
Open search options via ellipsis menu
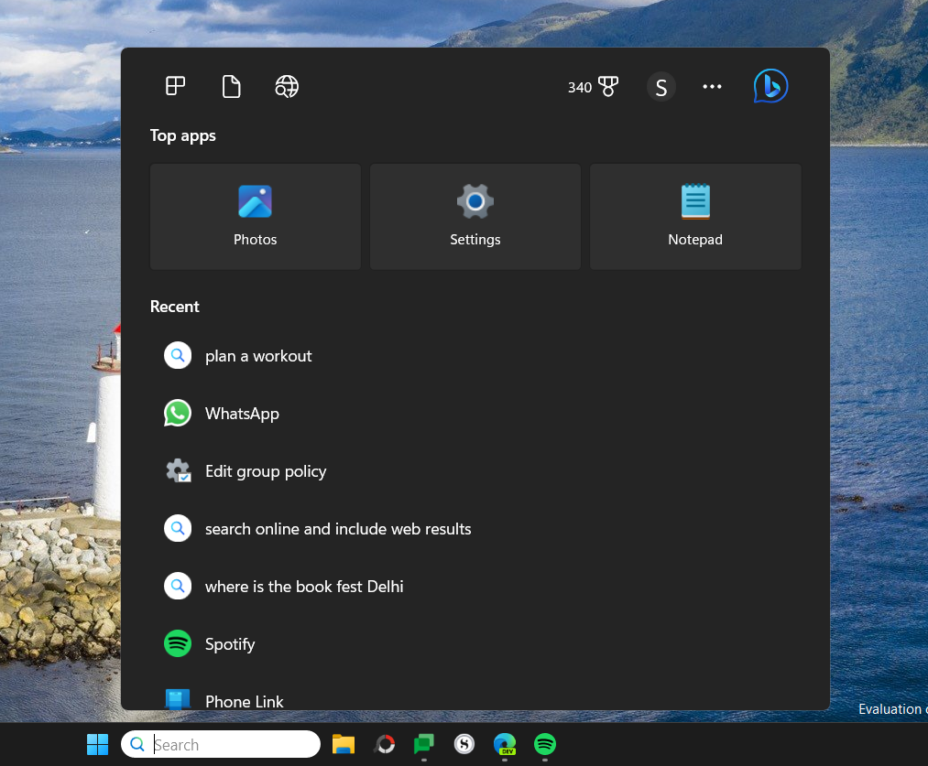712,86
